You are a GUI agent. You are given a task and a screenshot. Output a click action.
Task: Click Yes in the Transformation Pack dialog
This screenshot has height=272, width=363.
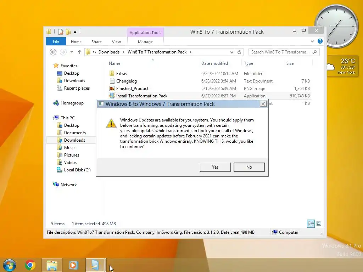tap(215, 167)
